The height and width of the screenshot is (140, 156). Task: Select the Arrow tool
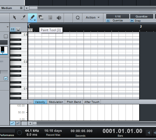15,17
